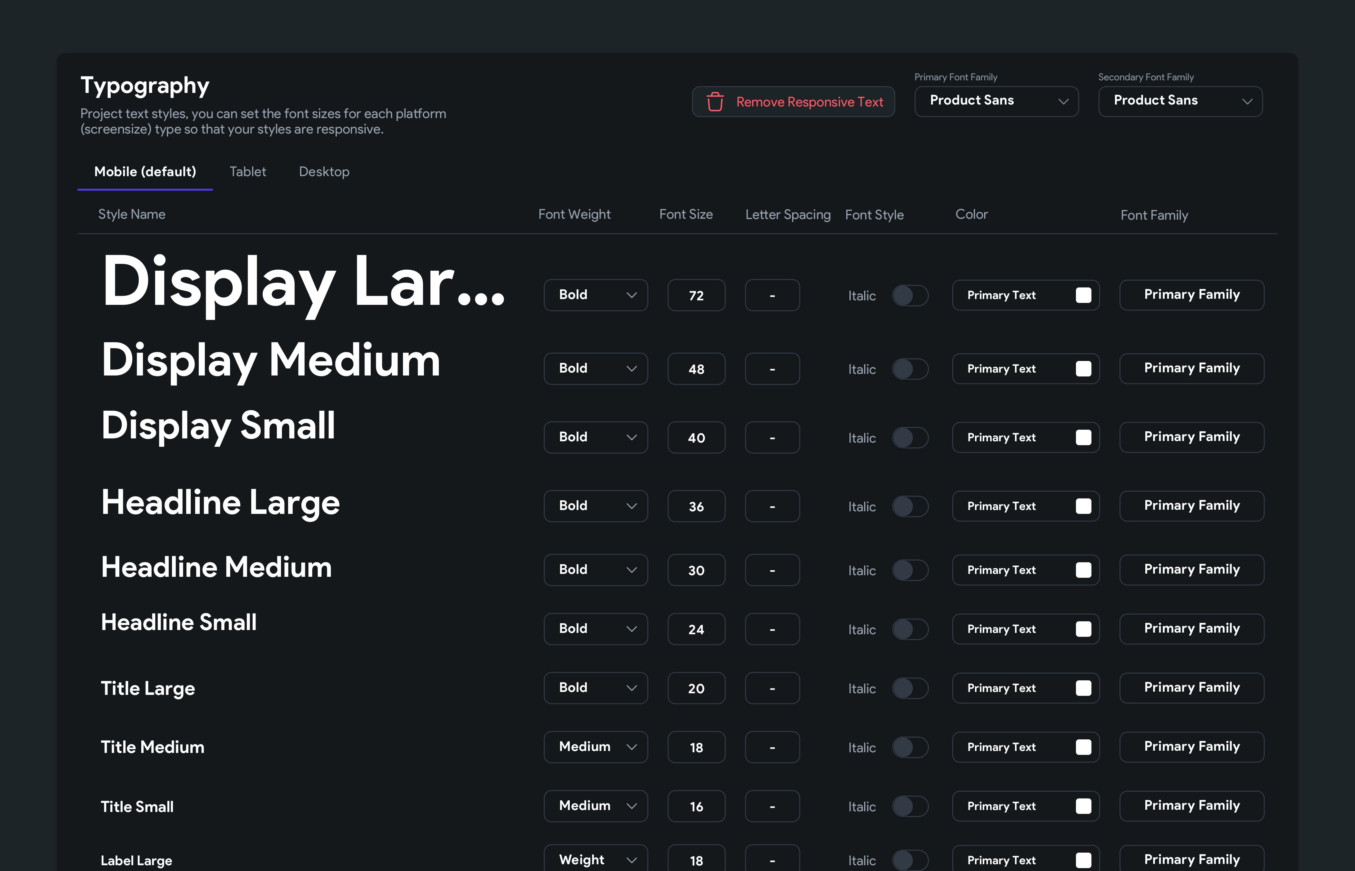The width and height of the screenshot is (1355, 871).
Task: Click the trash icon in Remove Responsive Text
Action: click(715, 102)
